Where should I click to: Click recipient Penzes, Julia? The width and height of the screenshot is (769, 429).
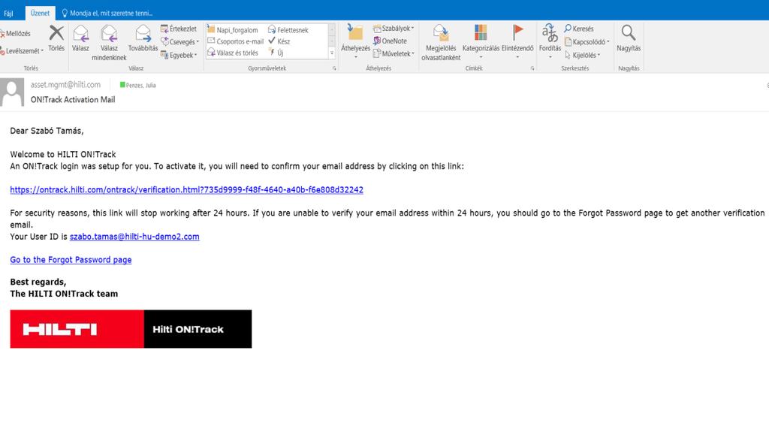click(x=138, y=86)
